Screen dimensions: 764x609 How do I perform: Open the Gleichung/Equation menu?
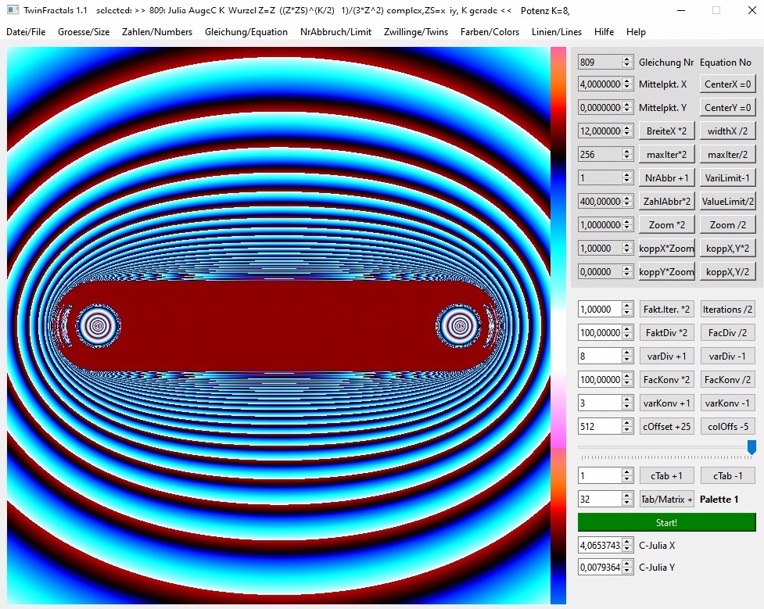246,32
